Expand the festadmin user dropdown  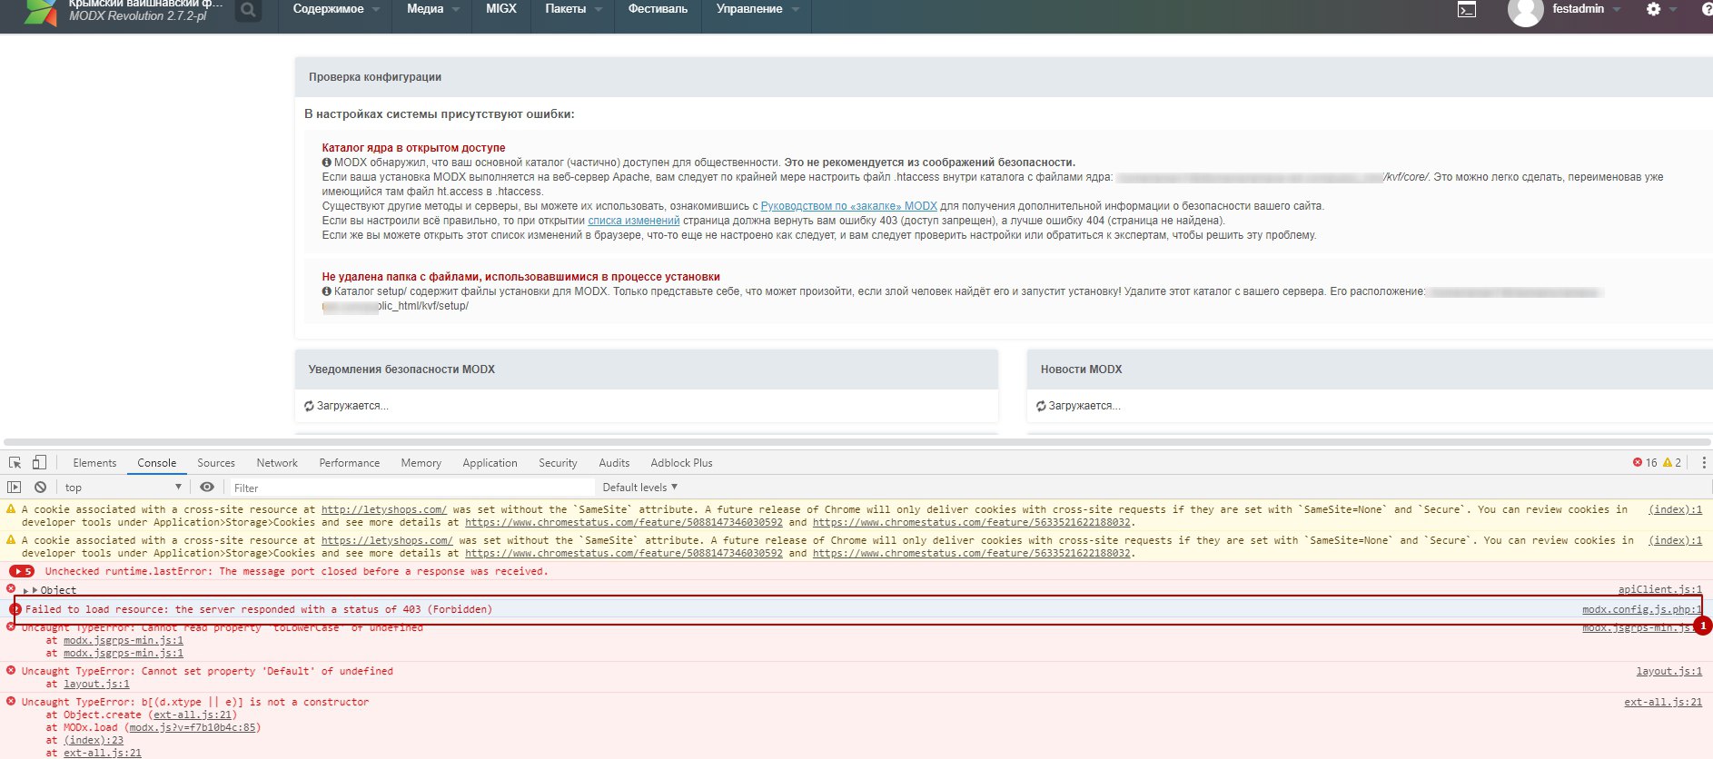pyautogui.click(x=1587, y=9)
